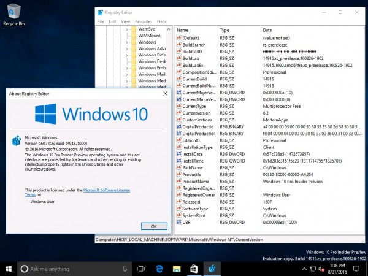The height and width of the screenshot is (276, 368).
Task: Select the Windows Desk... tree item
Action: click(x=152, y=61)
